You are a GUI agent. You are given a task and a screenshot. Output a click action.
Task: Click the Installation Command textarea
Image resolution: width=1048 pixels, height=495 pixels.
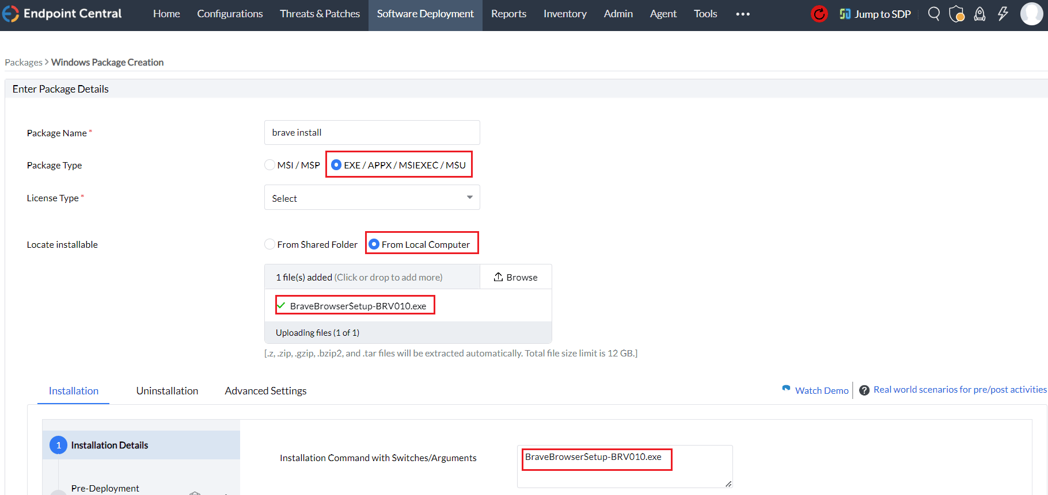[x=625, y=466]
